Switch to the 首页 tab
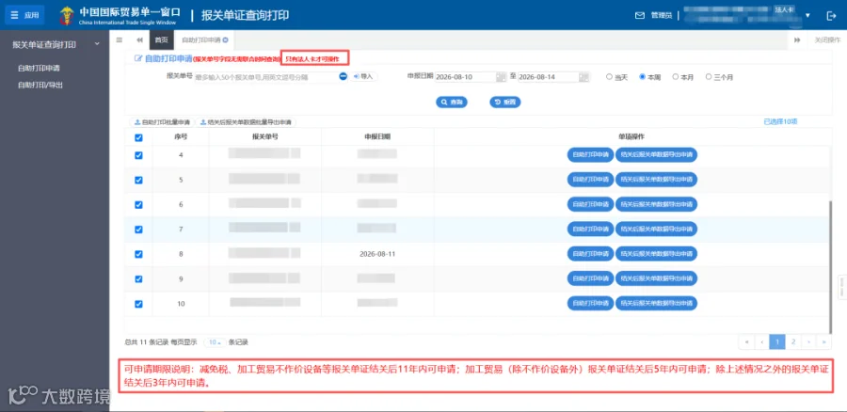 (x=161, y=40)
